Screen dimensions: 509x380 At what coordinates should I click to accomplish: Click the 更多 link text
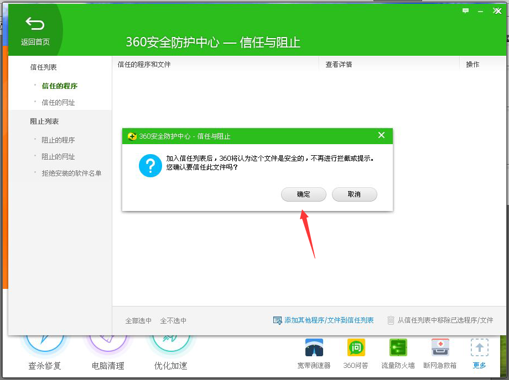point(480,366)
